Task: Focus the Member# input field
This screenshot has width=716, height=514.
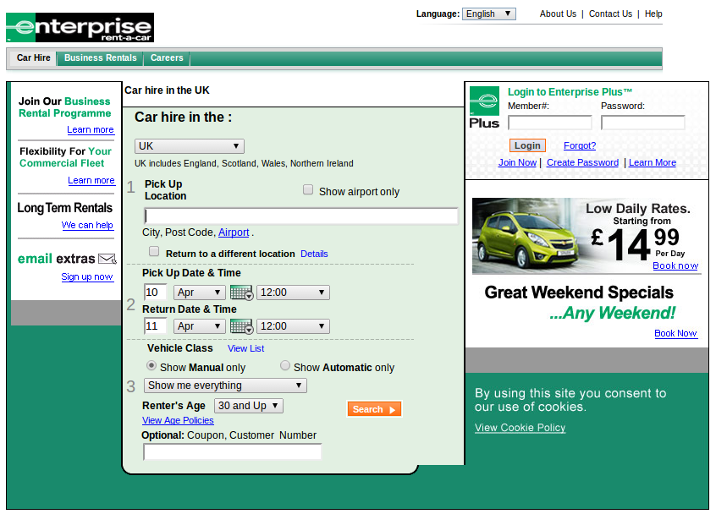Action: [550, 123]
